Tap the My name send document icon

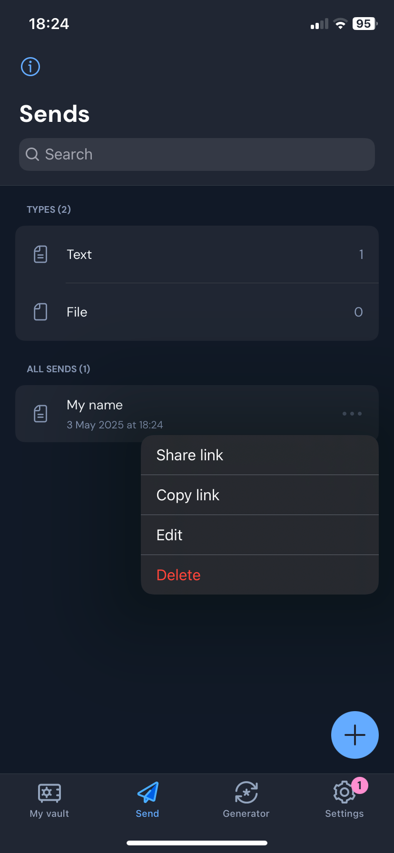click(40, 414)
